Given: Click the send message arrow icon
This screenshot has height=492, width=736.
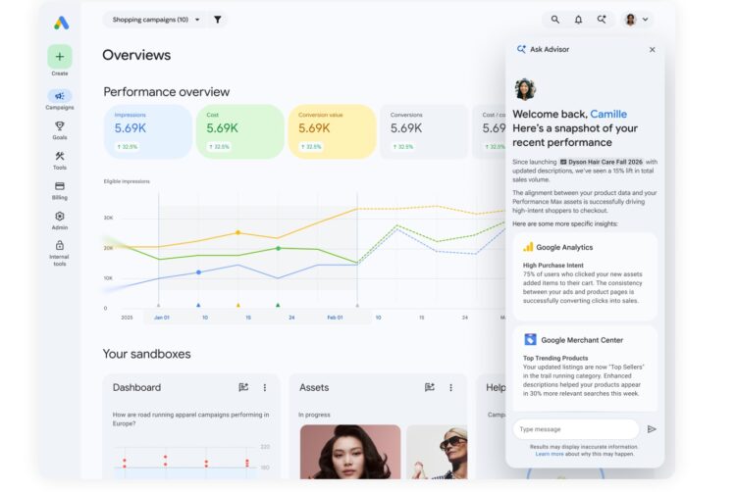Looking at the screenshot, I should tap(652, 428).
